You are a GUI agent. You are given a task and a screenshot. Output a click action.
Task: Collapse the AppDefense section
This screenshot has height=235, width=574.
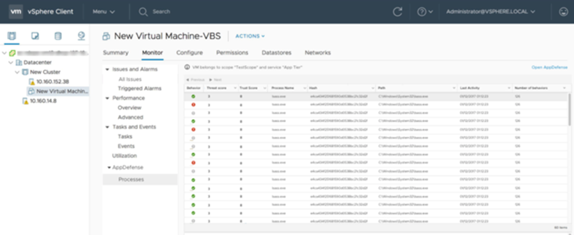[x=109, y=167]
